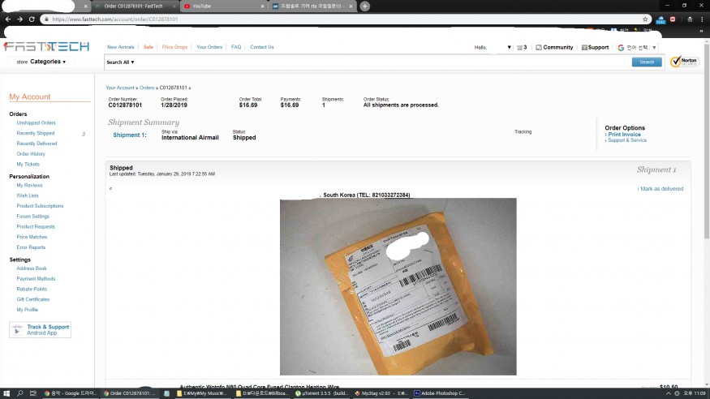Viewport: 710px width, 399px height.
Task: Expand the Hello account dropdown arrow
Action: [509, 48]
